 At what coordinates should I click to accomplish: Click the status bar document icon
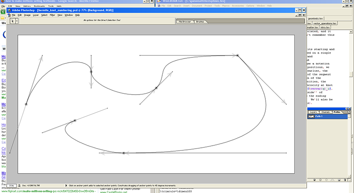pyautogui.click(x=19, y=185)
